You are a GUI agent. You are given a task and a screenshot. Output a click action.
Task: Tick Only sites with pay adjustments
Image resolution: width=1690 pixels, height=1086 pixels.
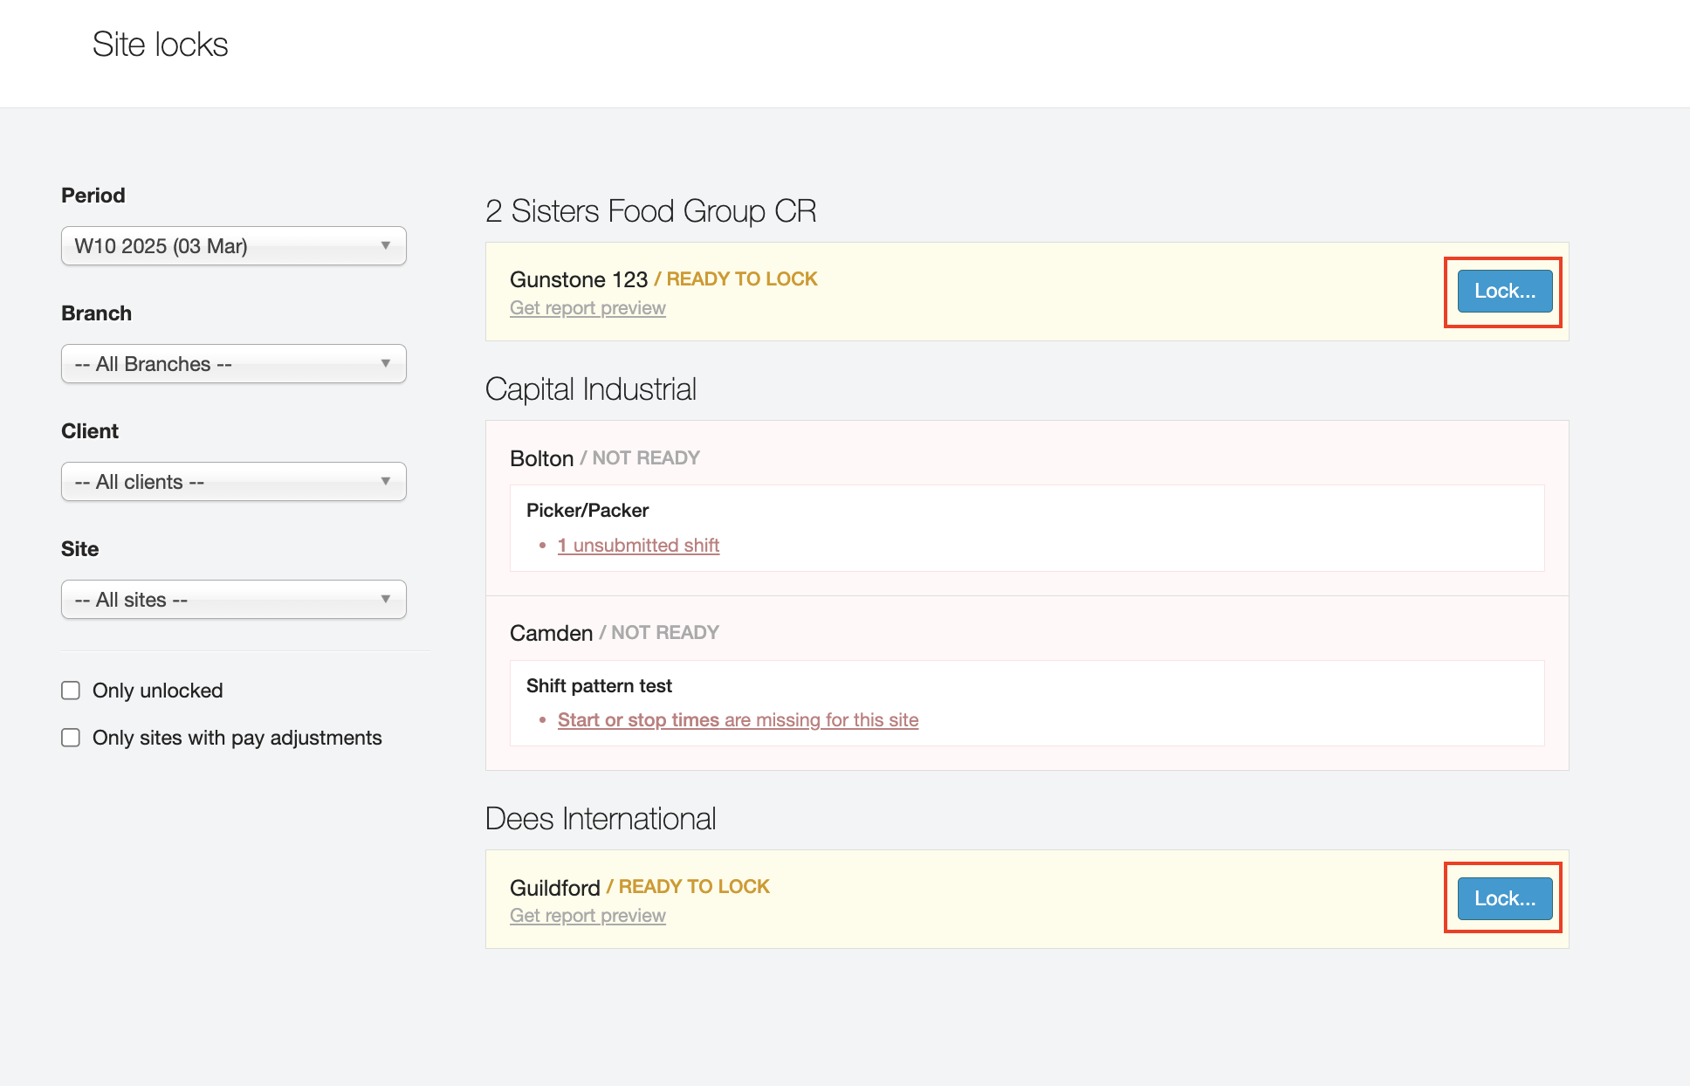71,738
